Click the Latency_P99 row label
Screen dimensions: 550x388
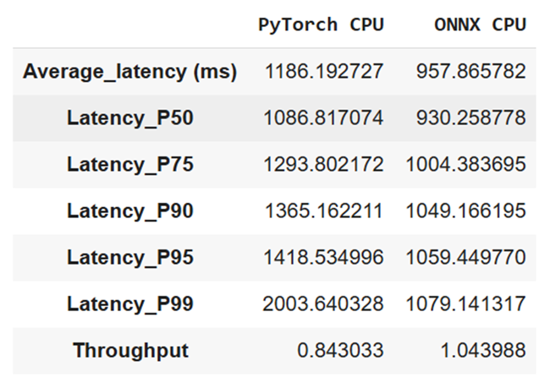click(x=130, y=304)
